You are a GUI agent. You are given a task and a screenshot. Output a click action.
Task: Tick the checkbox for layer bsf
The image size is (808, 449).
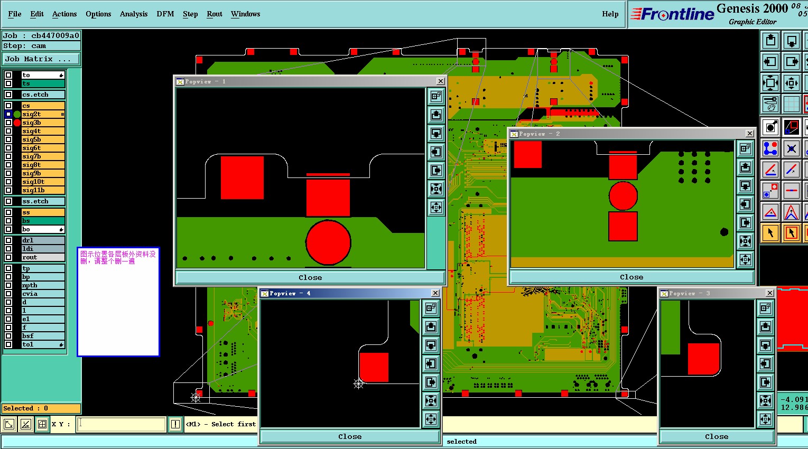coord(8,336)
